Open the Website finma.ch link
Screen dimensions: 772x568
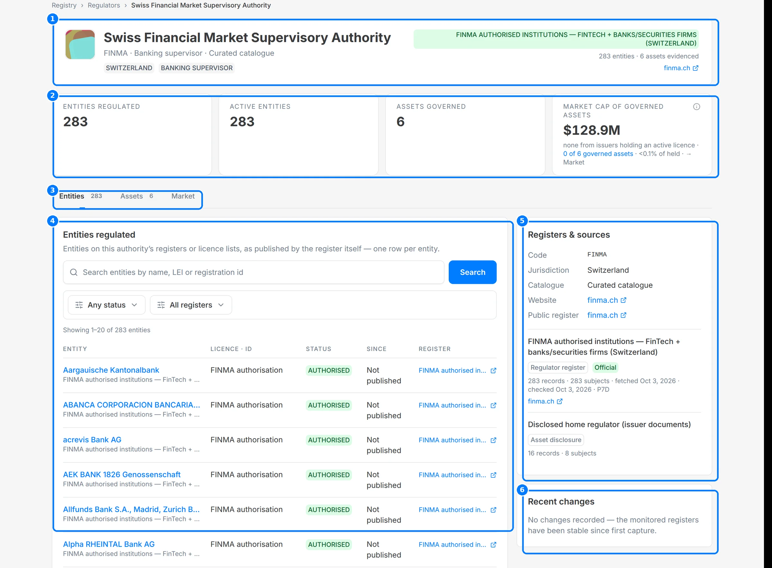607,300
